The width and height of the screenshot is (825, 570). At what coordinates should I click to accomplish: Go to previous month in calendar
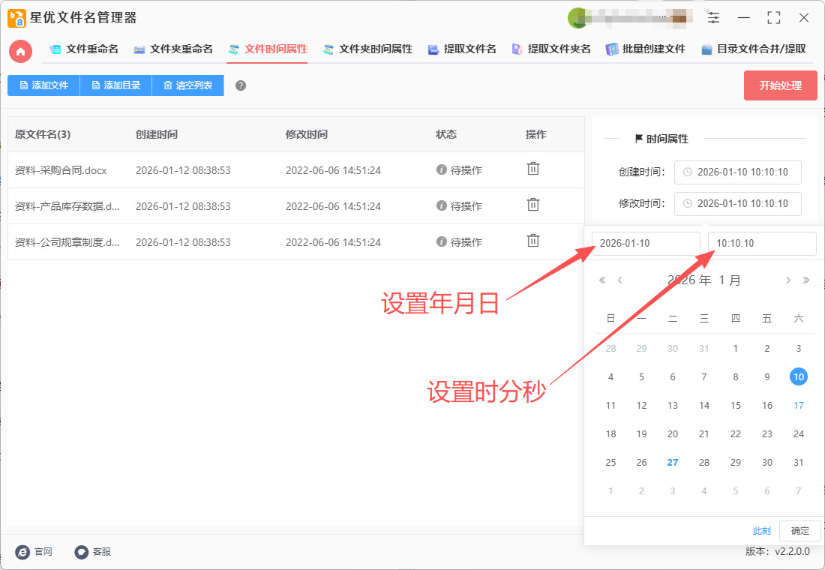[x=620, y=280]
